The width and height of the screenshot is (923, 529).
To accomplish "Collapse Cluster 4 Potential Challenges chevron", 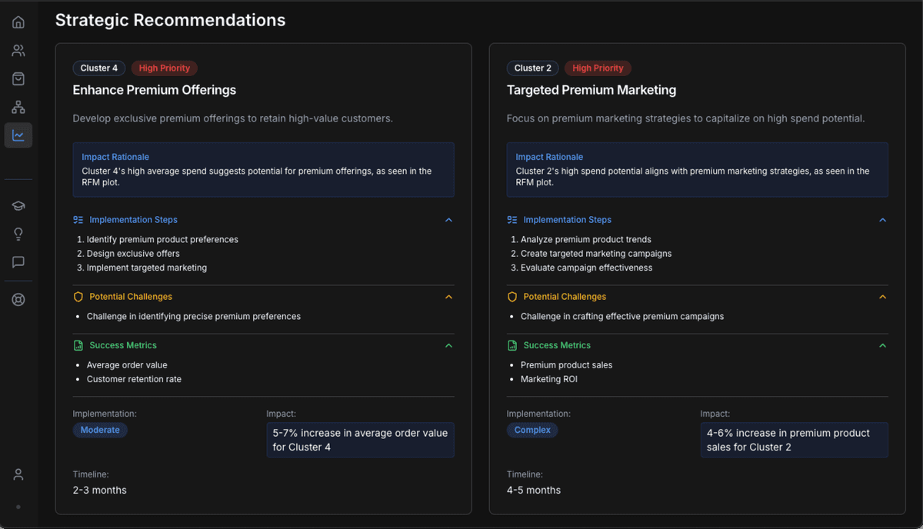I will (448, 297).
